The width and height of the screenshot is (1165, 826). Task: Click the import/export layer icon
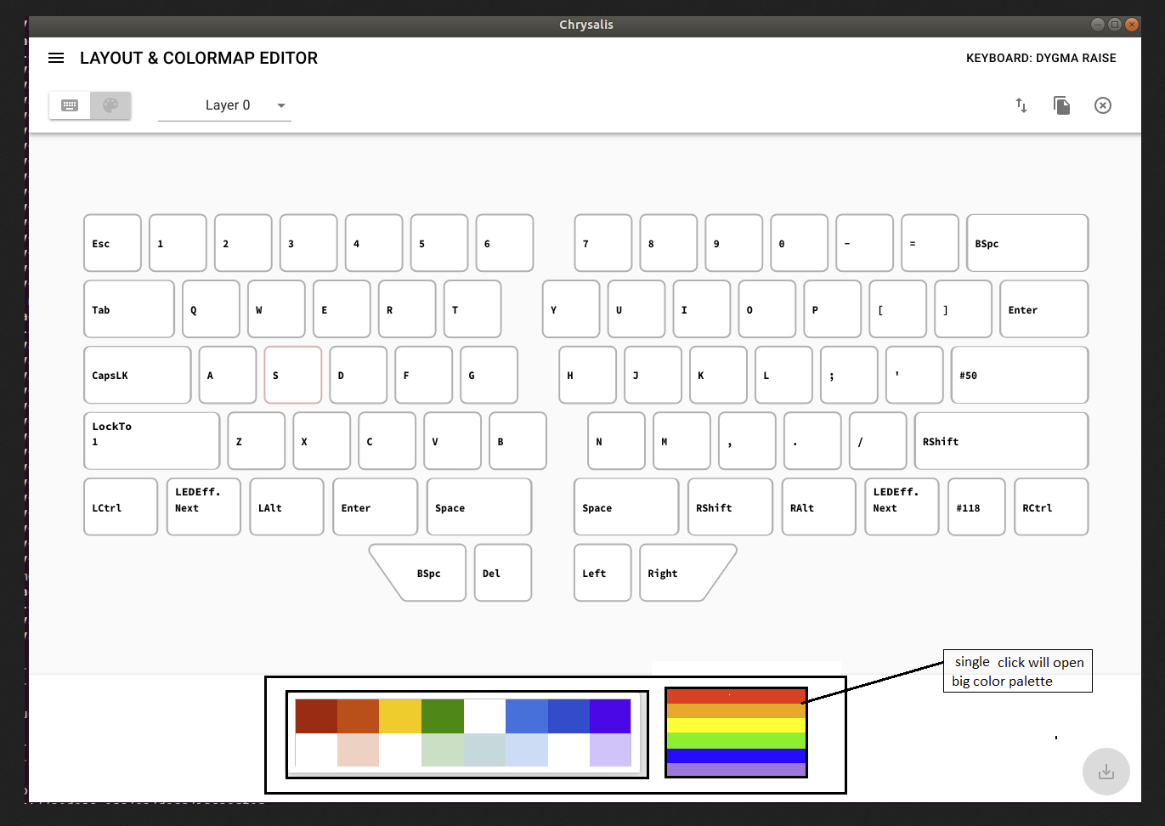(1021, 105)
